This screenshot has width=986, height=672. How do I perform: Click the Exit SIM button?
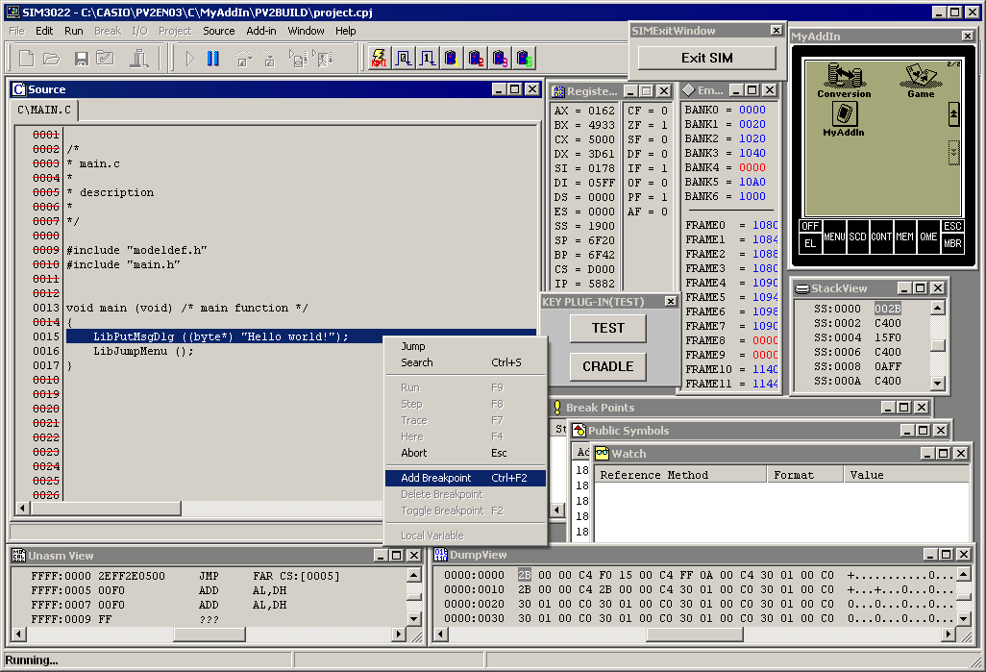coord(706,58)
